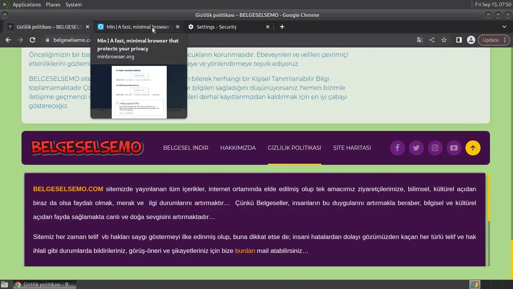Bookmark this page with the star icon
Viewport: 513px width, 289px height.
click(444, 40)
